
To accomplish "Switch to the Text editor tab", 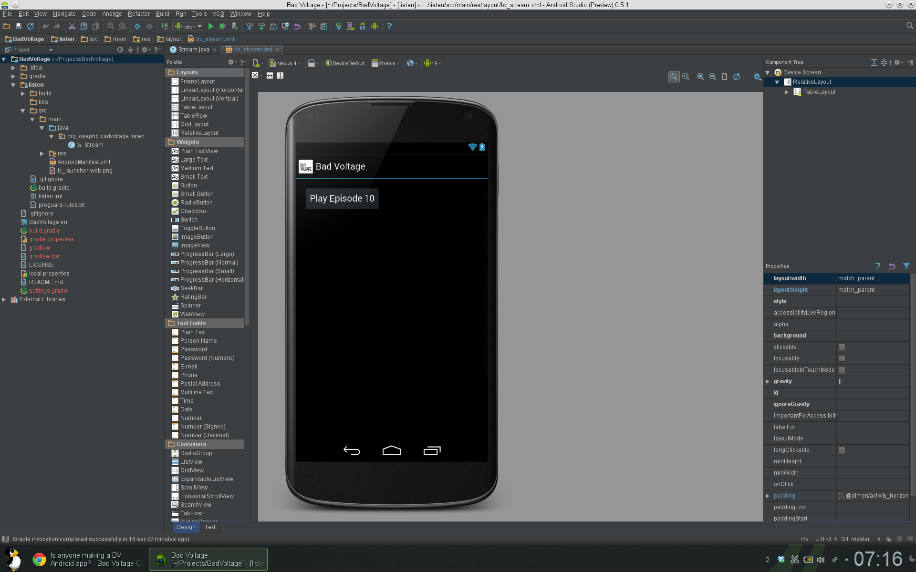I will click(210, 527).
